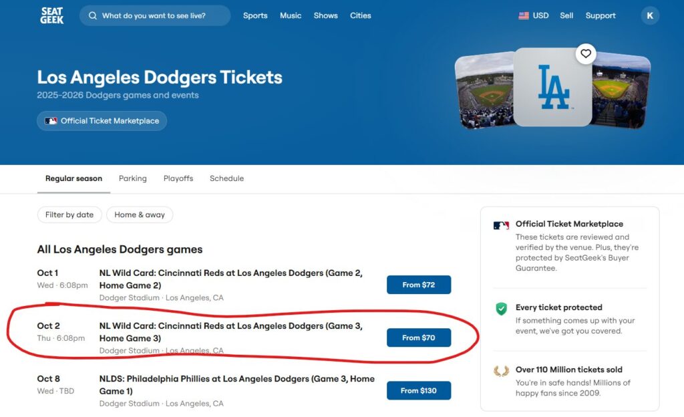This screenshot has width=684, height=417.
Task: Click the From $72 ticket button
Action: 419,285
